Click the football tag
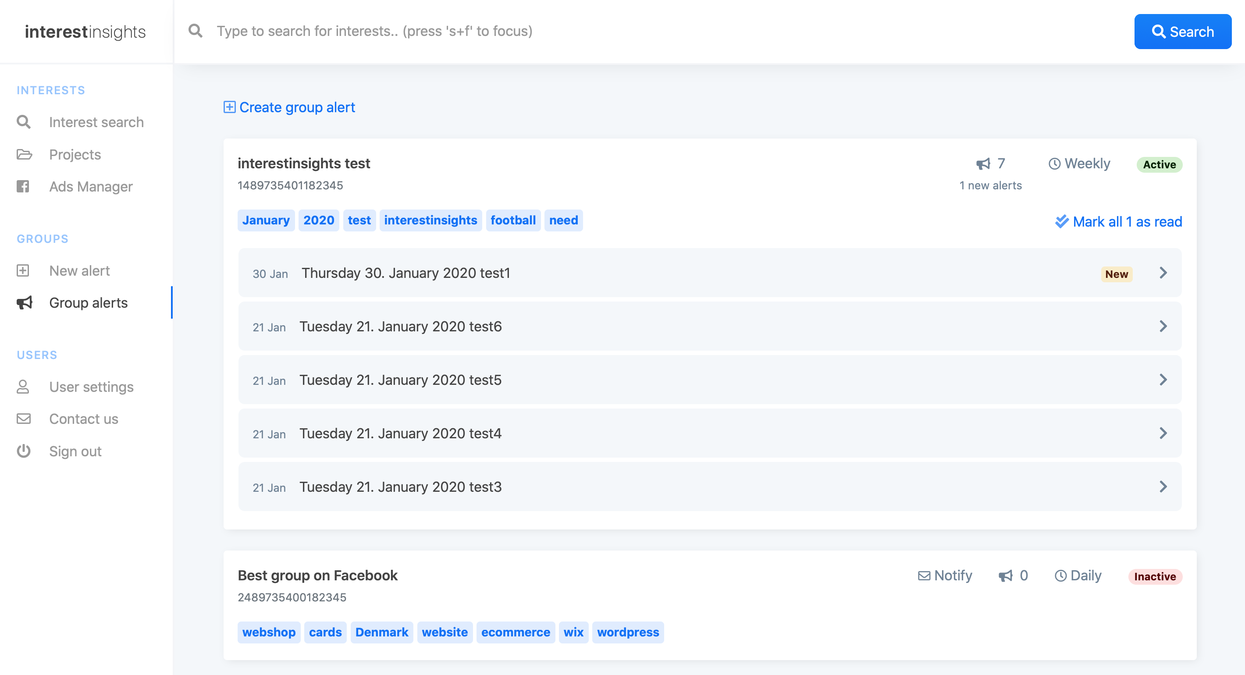The height and width of the screenshot is (675, 1245). click(513, 220)
